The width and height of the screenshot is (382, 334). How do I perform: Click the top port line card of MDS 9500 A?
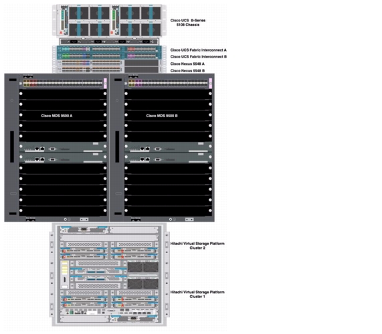pos(63,83)
